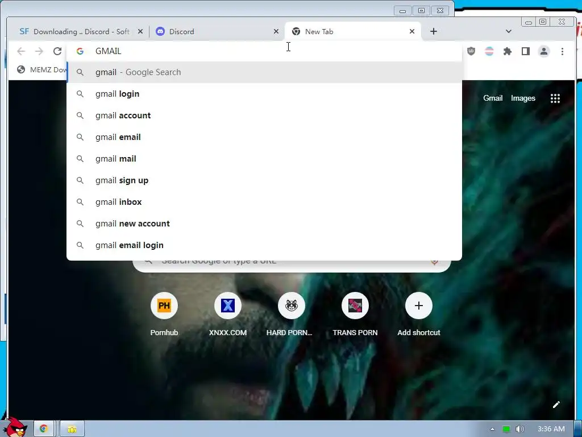
Task: Open a new tab with plus button
Action: [x=434, y=32]
